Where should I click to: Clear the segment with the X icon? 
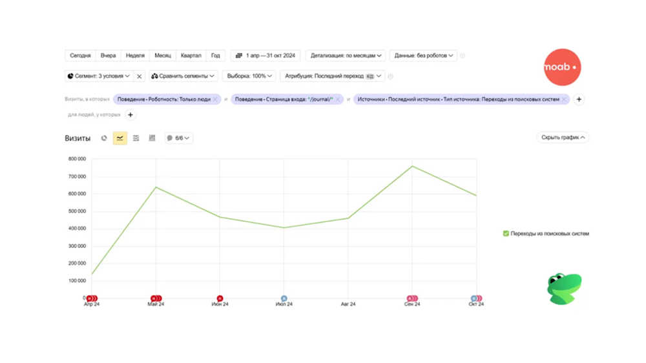[x=139, y=76]
